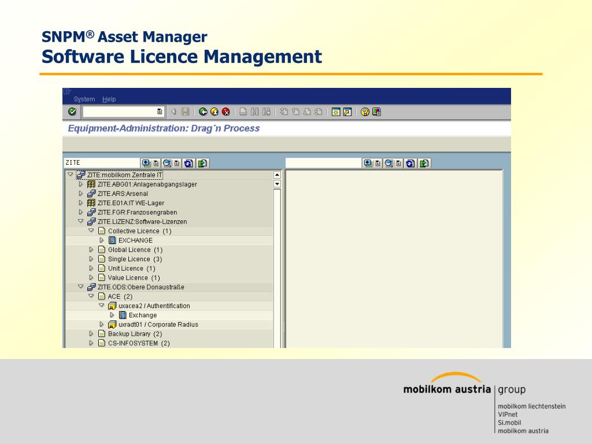Open the command field history dropdown

pyautogui.click(x=160, y=112)
